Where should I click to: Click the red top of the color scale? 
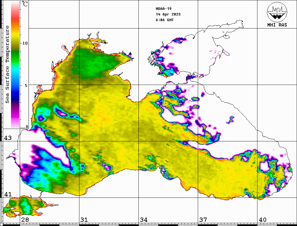(15, 18)
